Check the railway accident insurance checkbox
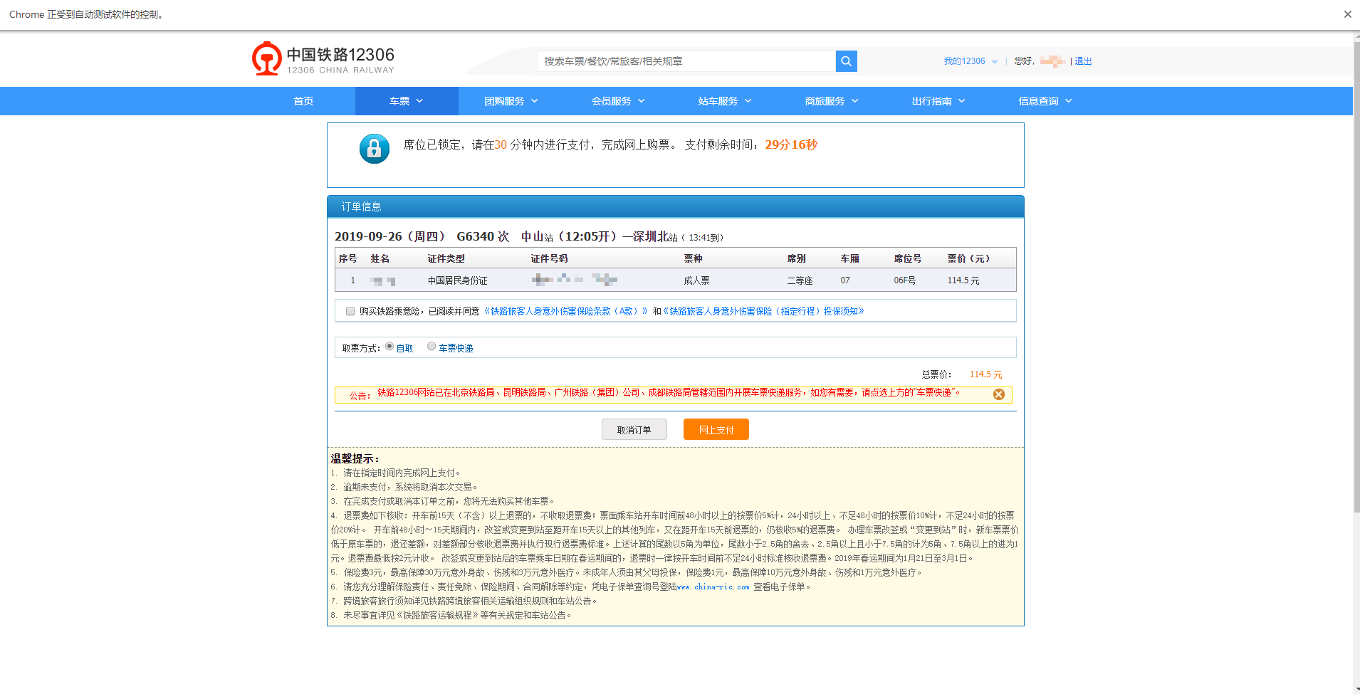 [x=350, y=311]
